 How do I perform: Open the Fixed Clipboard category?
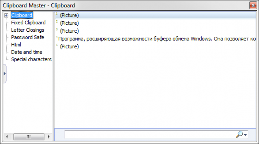pos(28,23)
